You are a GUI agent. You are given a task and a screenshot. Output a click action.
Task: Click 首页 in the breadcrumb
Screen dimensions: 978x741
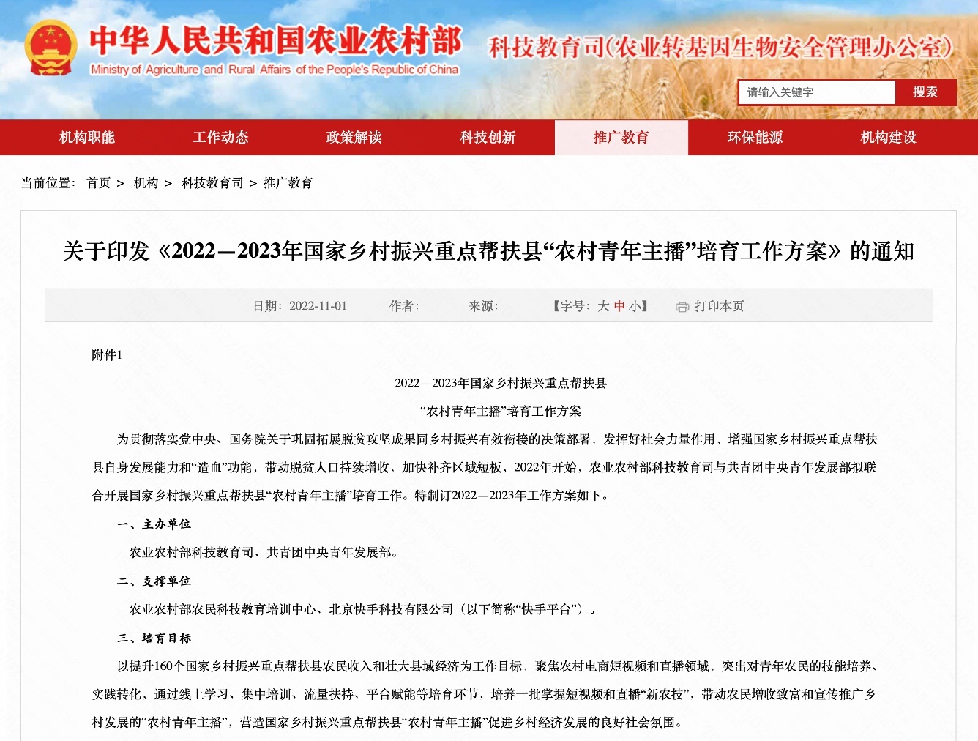(98, 183)
